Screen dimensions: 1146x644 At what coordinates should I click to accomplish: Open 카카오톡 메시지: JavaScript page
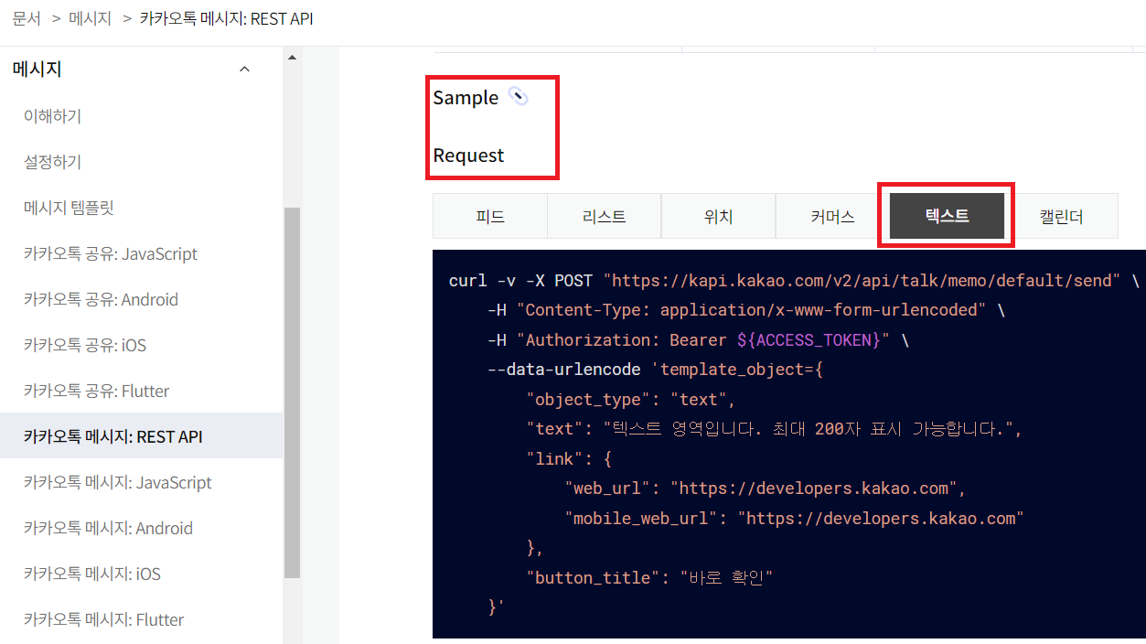pos(118,482)
